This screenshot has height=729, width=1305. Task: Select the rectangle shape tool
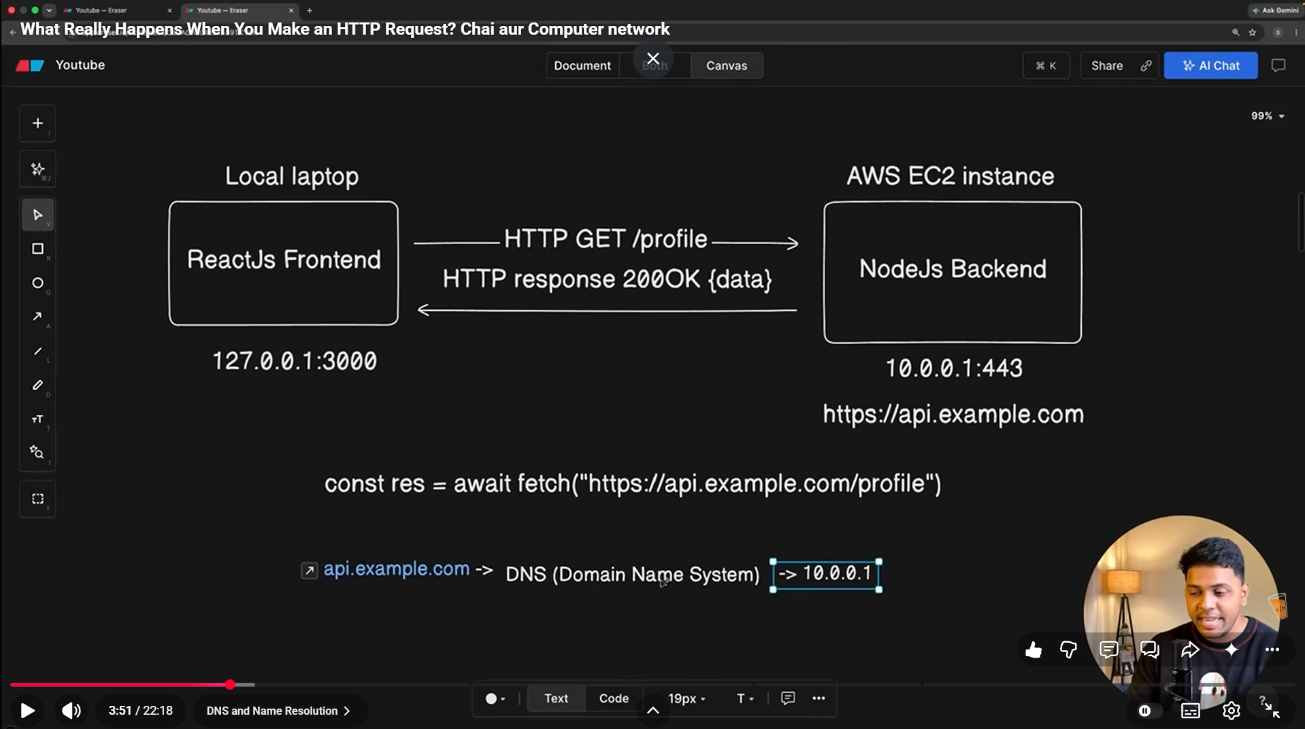[x=37, y=249]
